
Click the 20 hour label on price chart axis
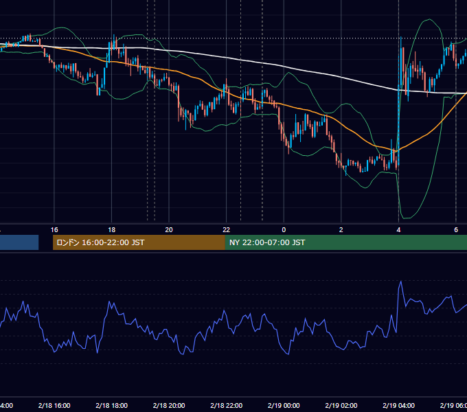(x=169, y=230)
